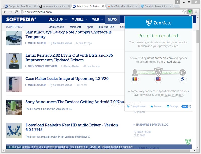
Task: Click author Marius Nestor link
Action: coord(72,66)
